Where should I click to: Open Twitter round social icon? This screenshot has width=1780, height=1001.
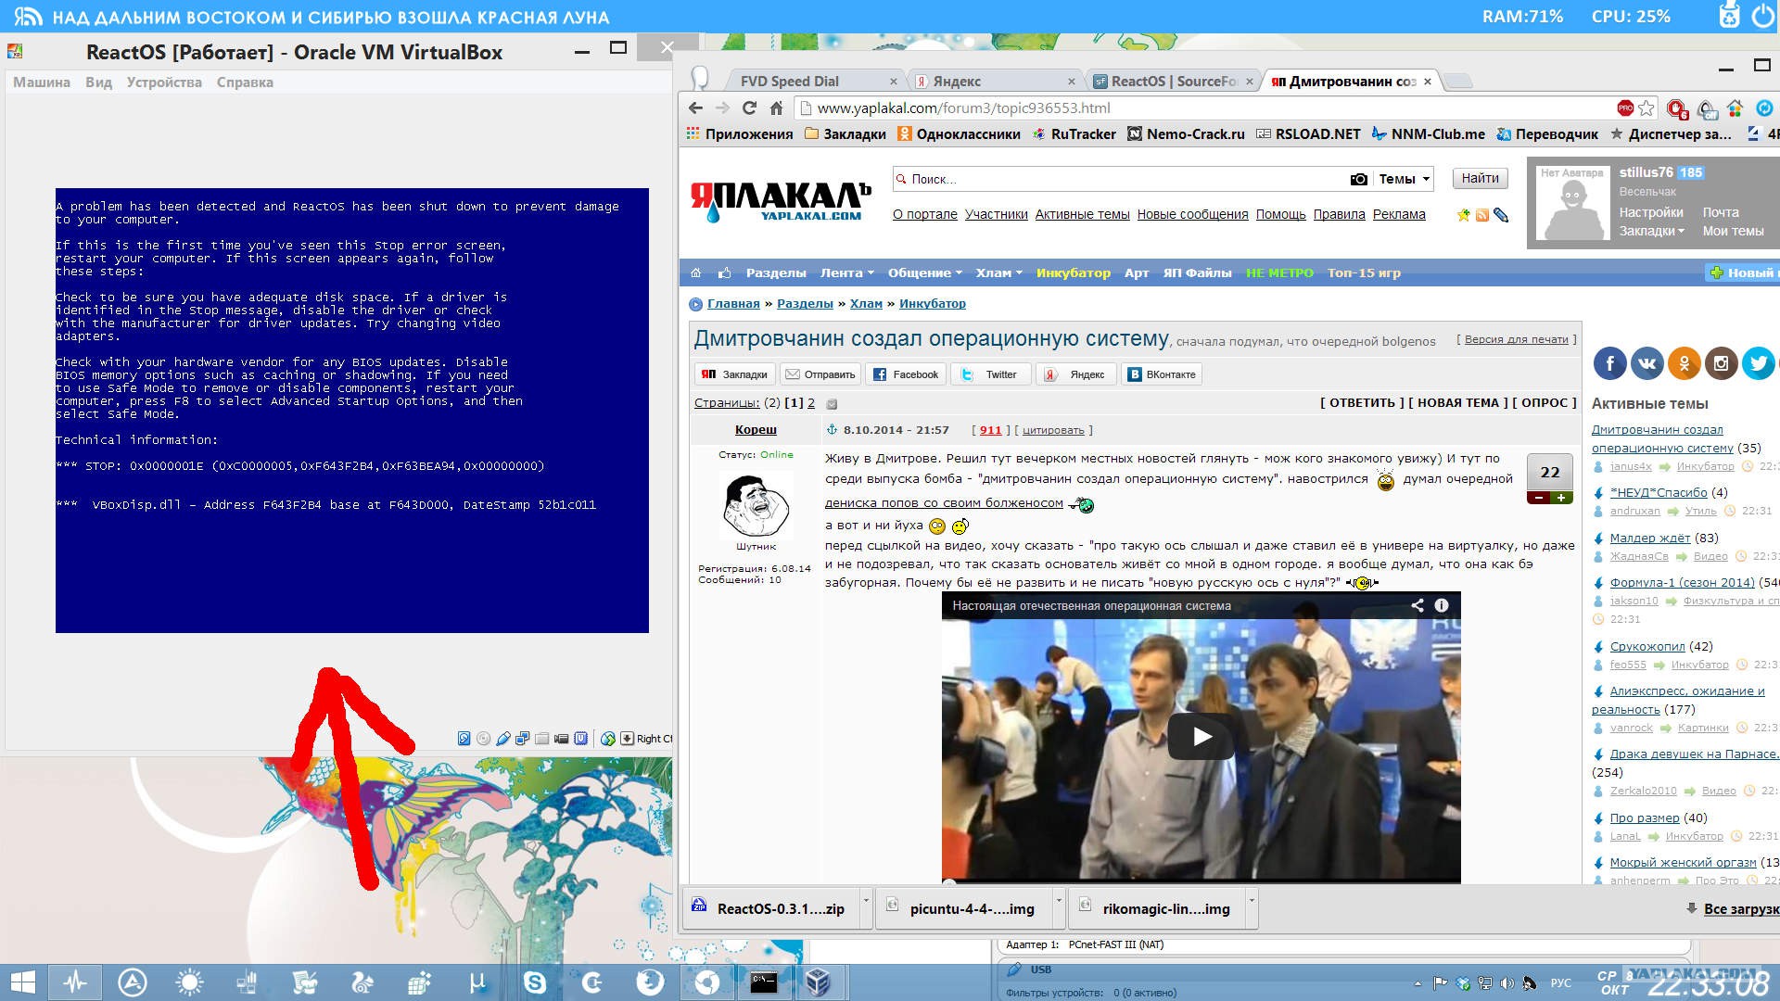click(1758, 363)
